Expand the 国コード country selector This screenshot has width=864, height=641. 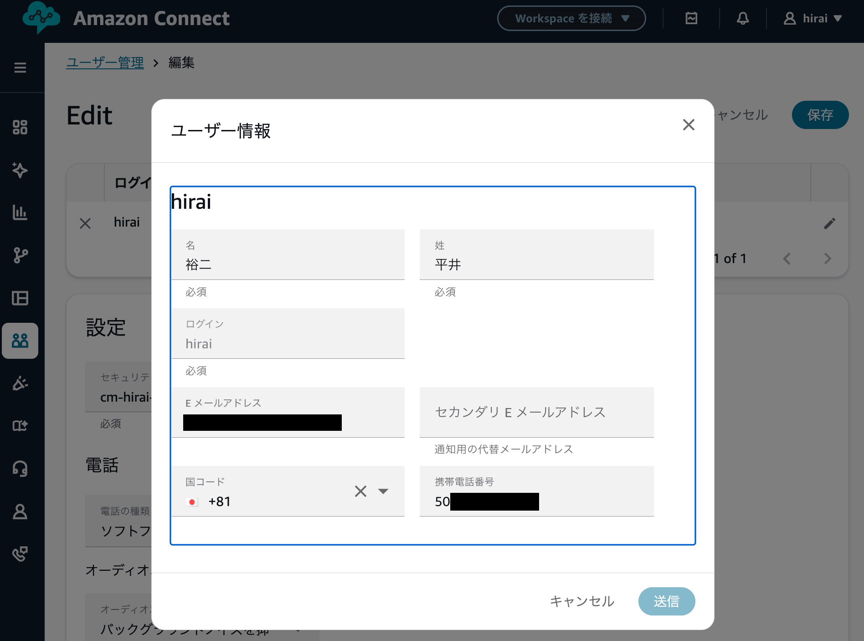pos(384,491)
